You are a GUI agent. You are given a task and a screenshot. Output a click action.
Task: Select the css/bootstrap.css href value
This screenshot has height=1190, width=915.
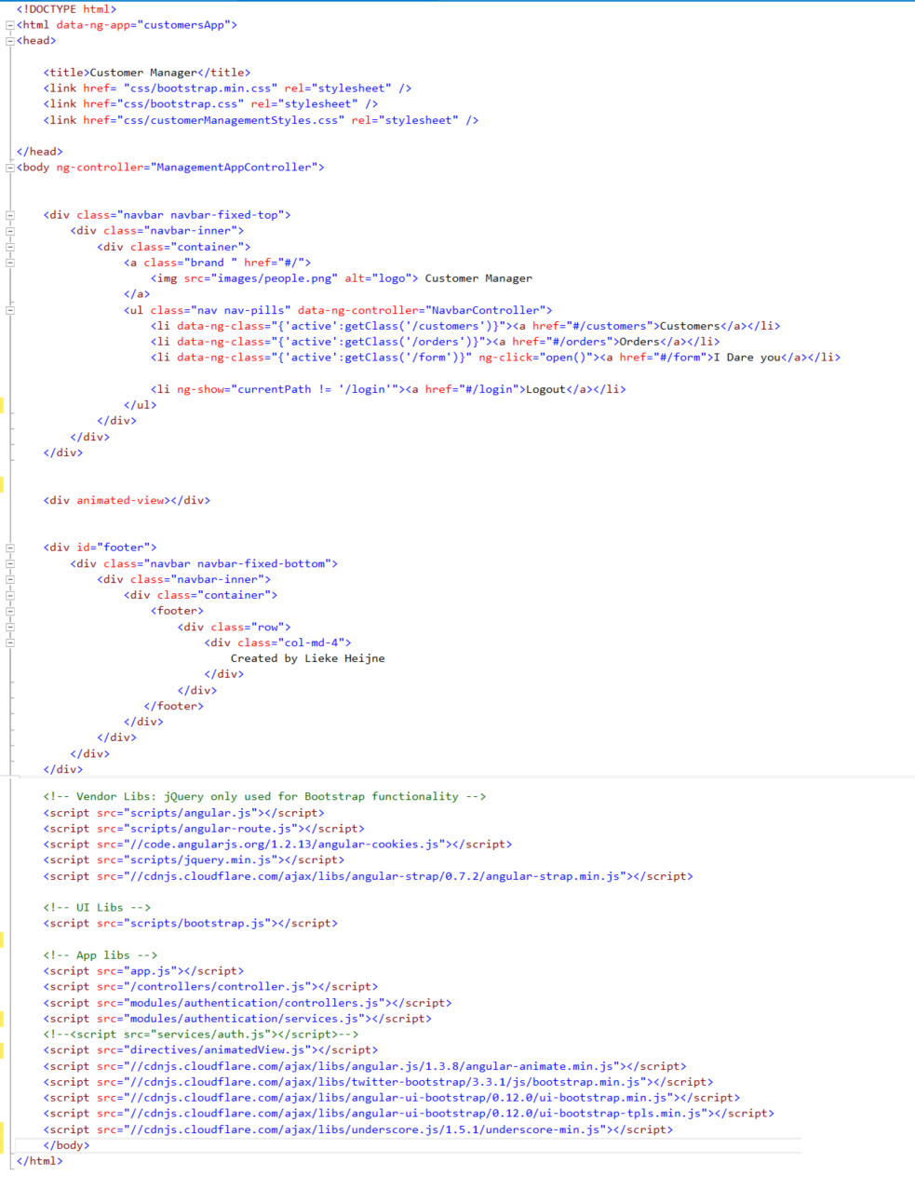180,104
